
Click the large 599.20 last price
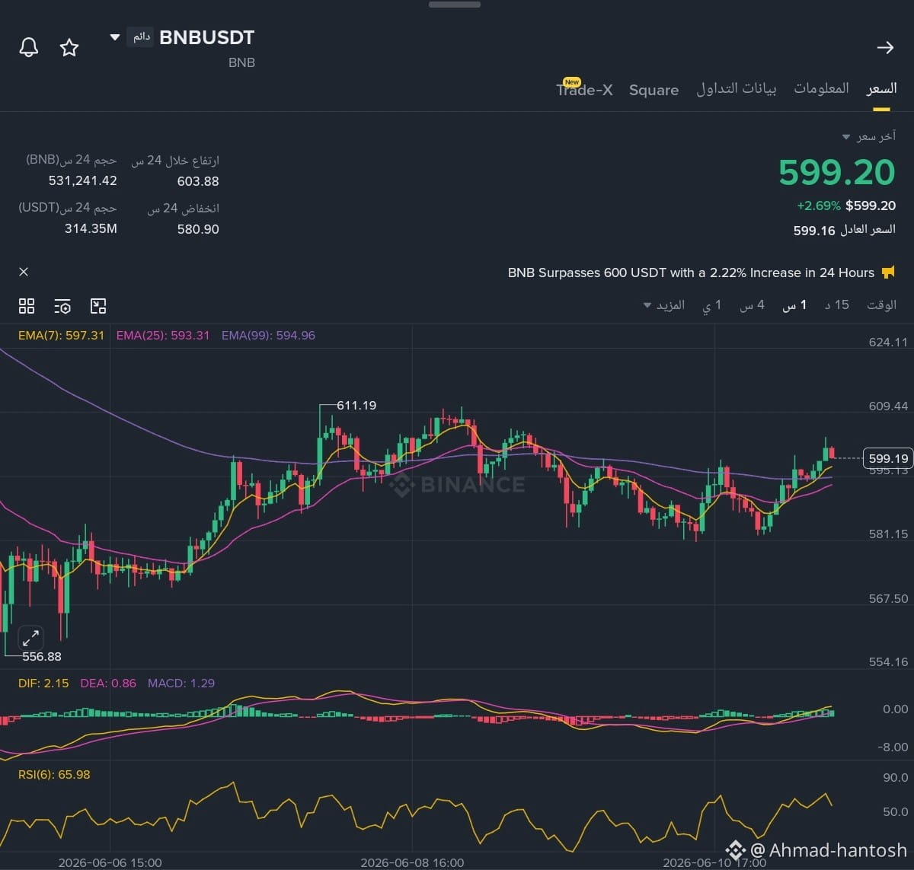click(x=836, y=173)
